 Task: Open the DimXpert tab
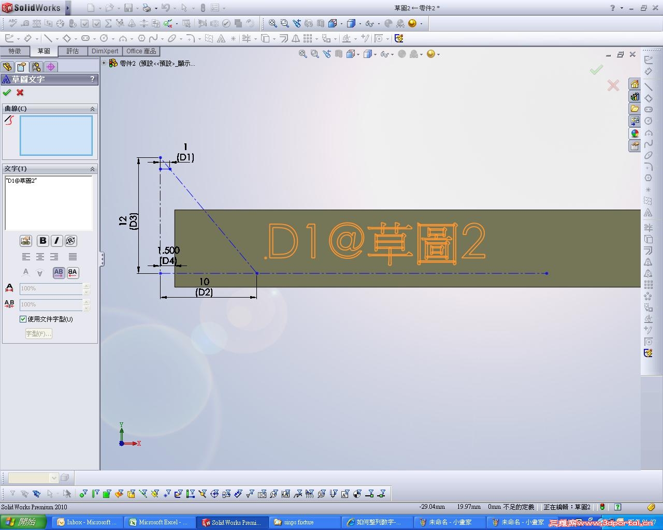[x=105, y=51]
